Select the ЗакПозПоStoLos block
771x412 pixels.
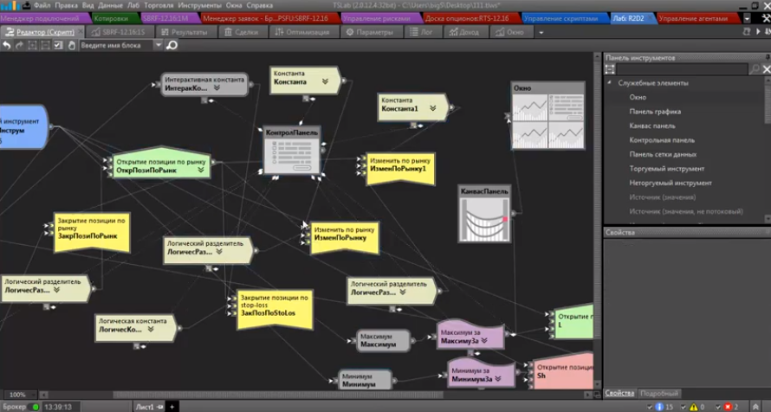pos(275,309)
